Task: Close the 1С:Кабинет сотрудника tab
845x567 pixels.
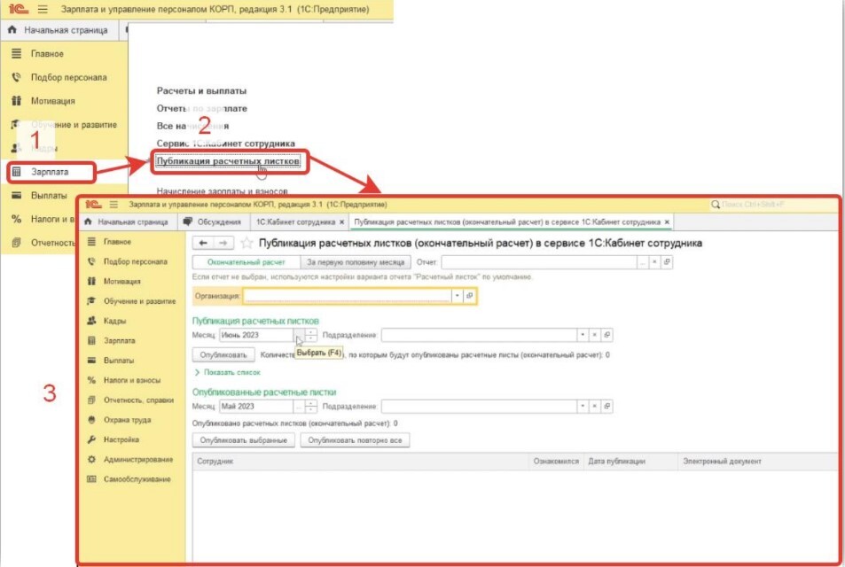Action: (x=341, y=221)
